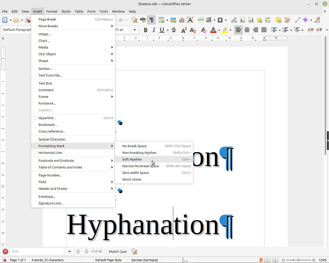329x263 pixels.
Task: Click the Insert Hyperlink chain icon
Action: click(x=234, y=20)
